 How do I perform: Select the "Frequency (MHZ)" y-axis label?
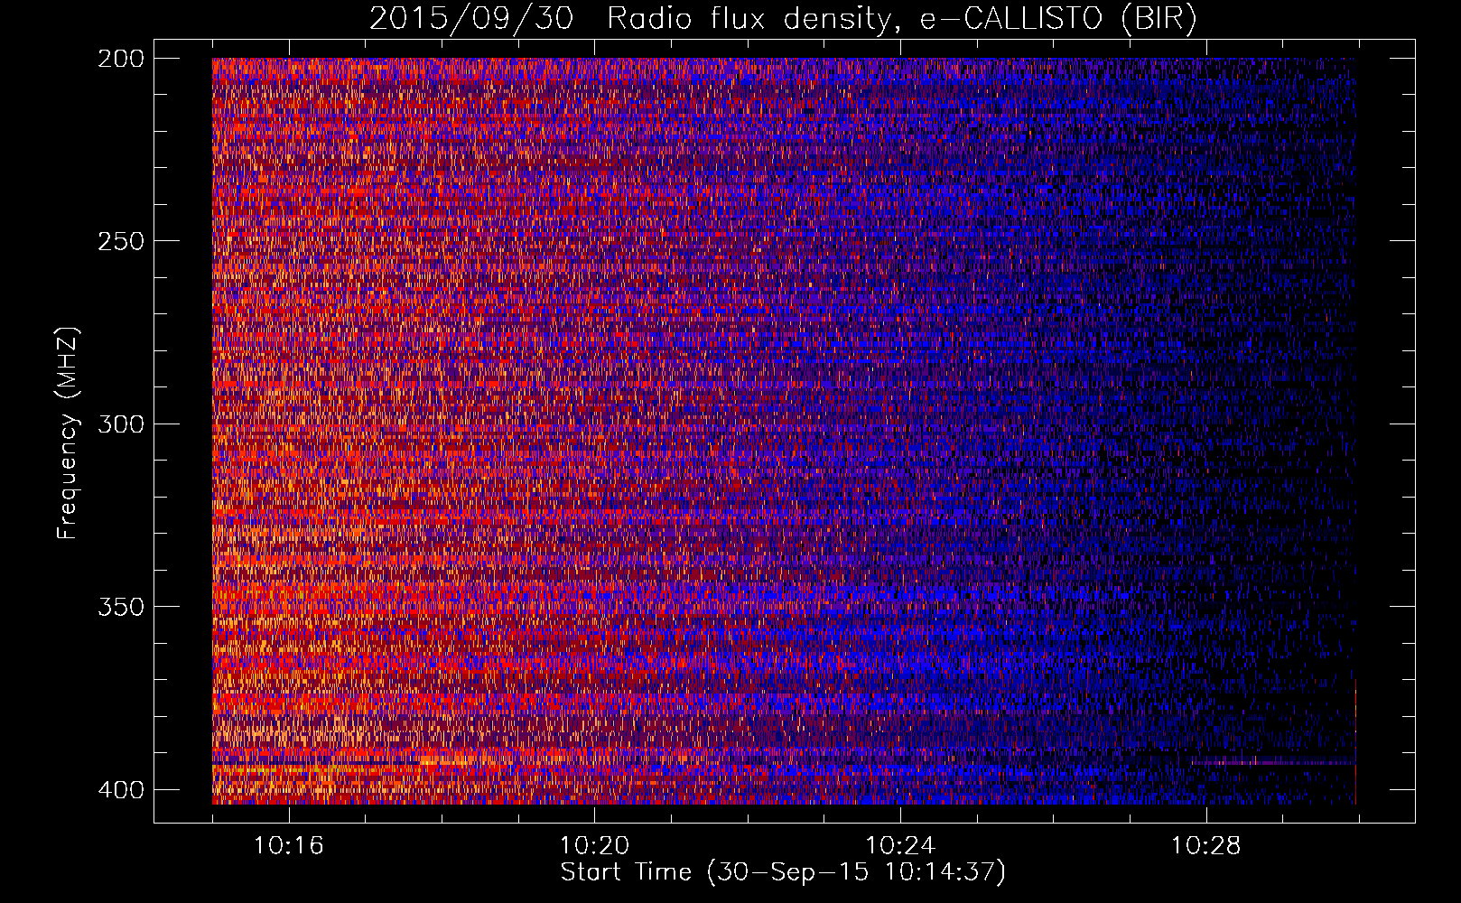(x=68, y=433)
